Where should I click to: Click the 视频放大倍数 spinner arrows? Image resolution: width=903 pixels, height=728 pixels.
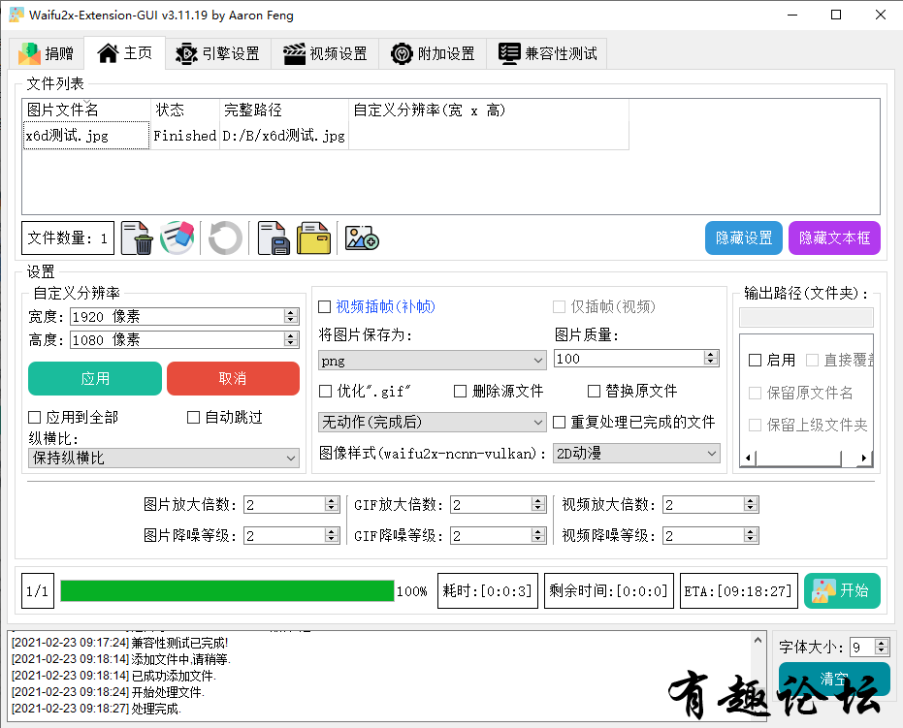point(750,504)
